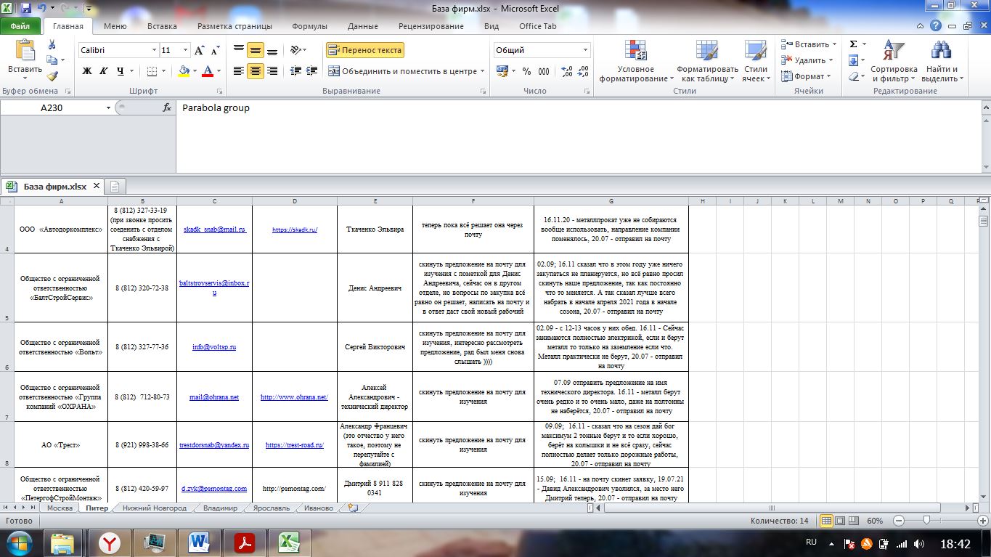Viewport: 991px width, 557px height.
Task: Switch to Page Break Preview in status bar
Action: (855, 521)
